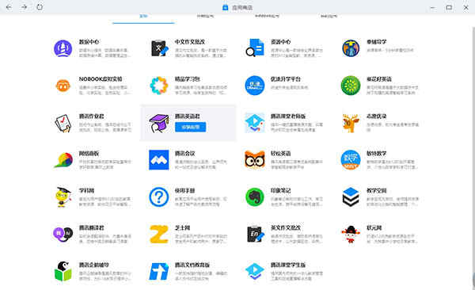
Task: Refresh the app store page
Action: 40,7
